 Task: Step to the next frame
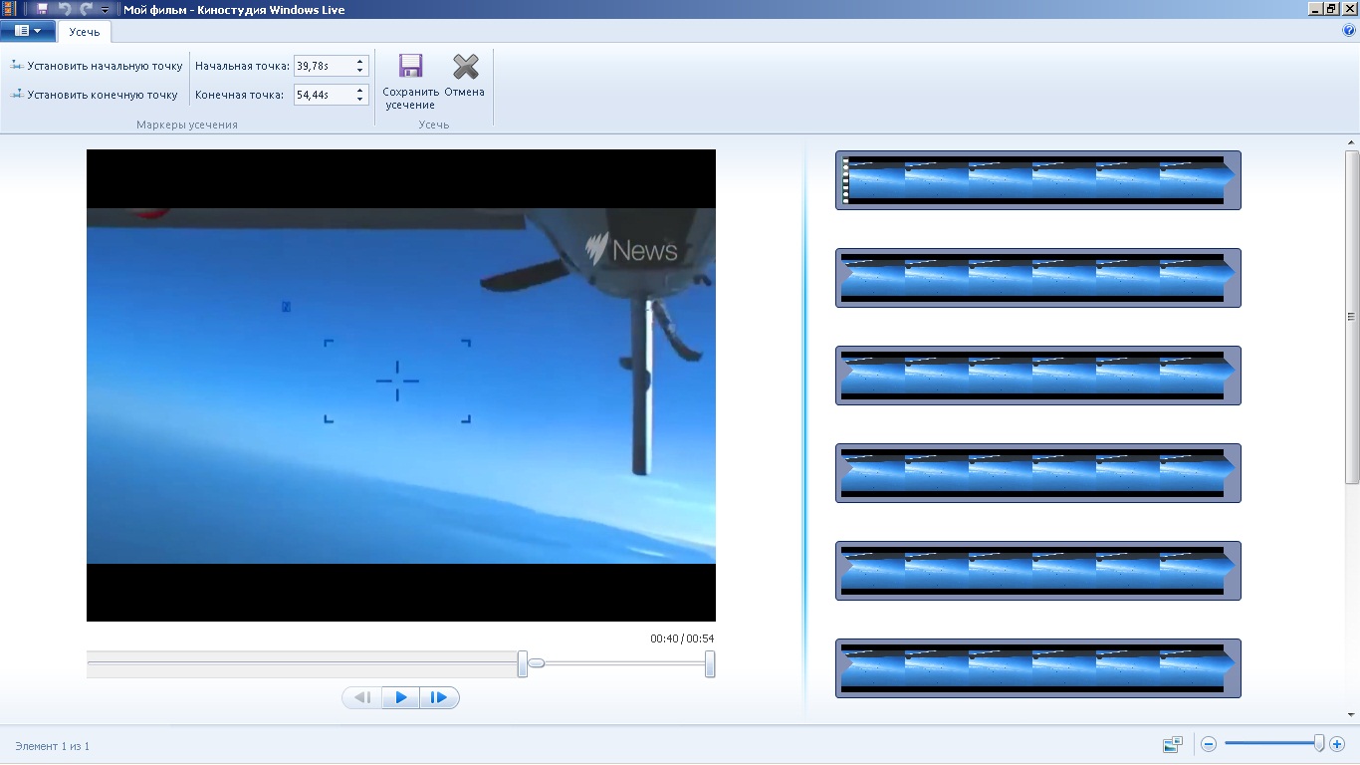click(438, 697)
